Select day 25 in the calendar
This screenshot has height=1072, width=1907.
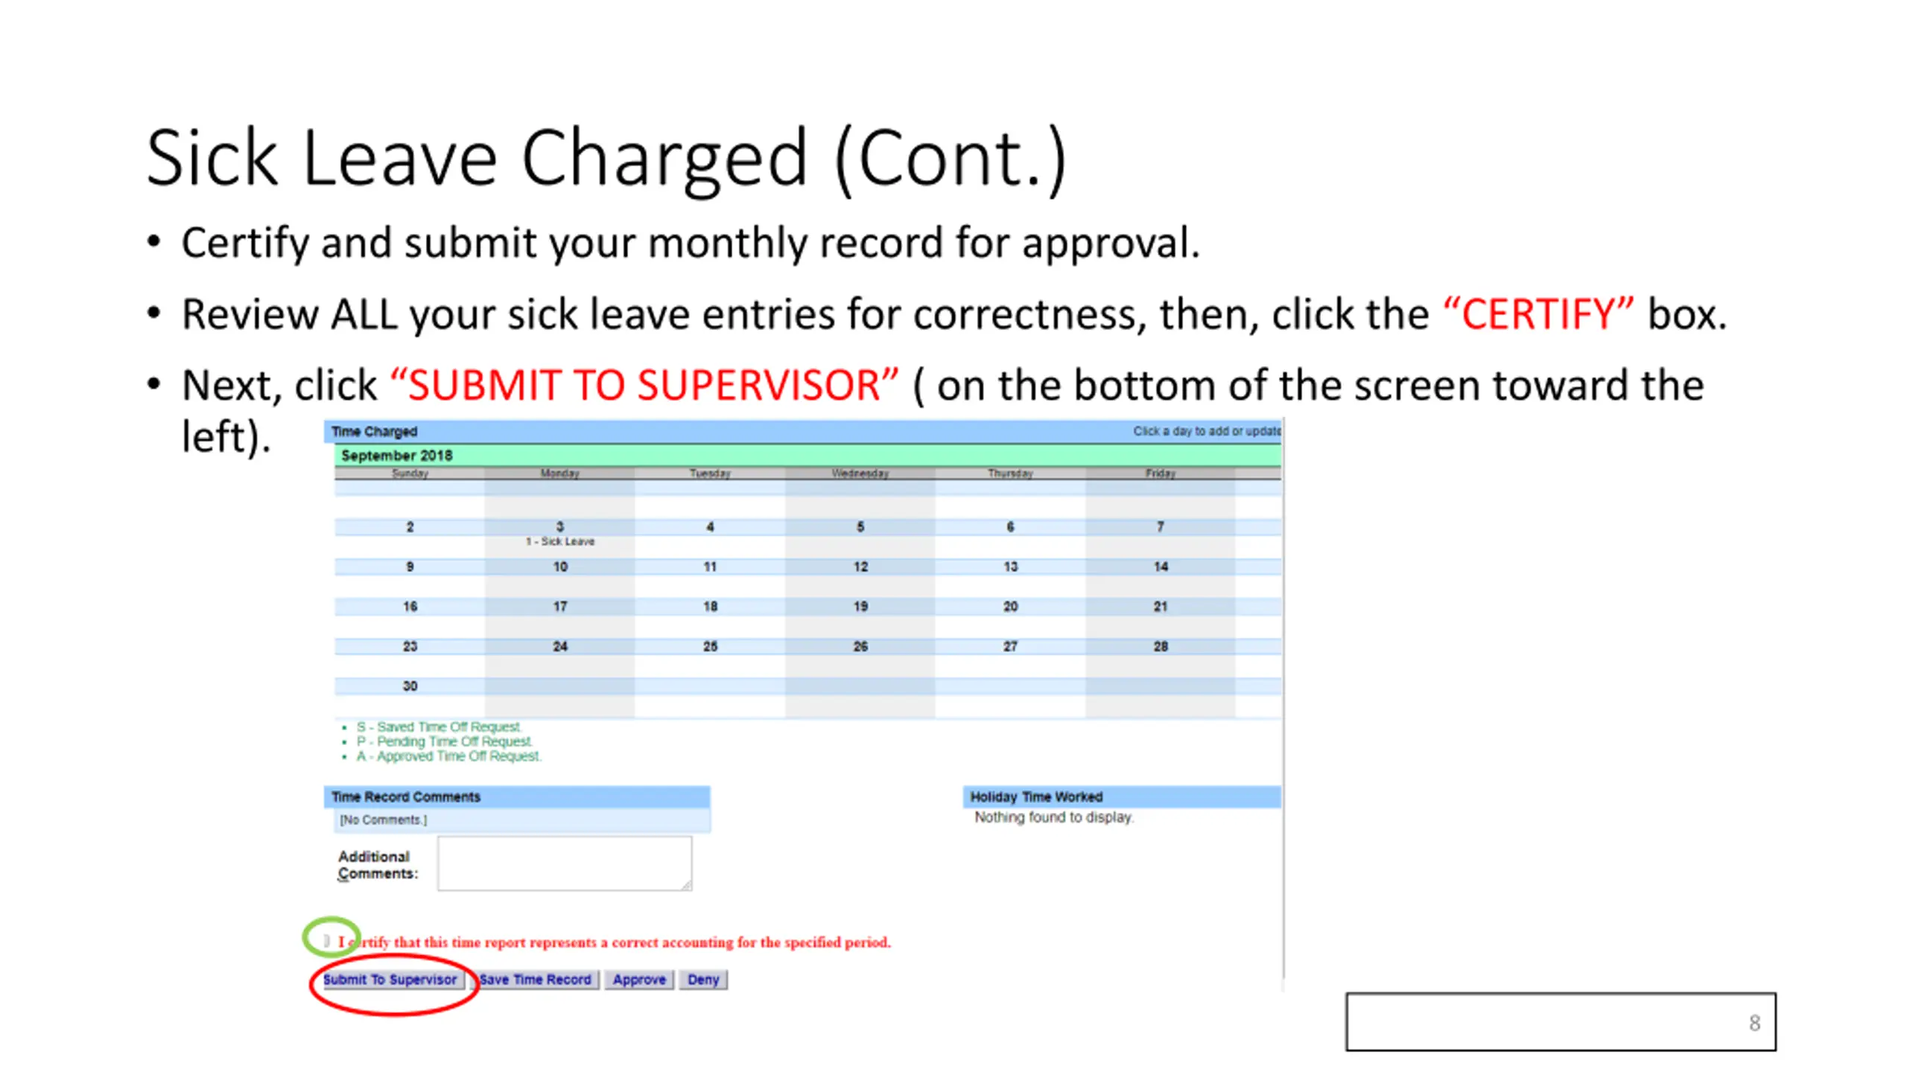pyautogui.click(x=710, y=646)
